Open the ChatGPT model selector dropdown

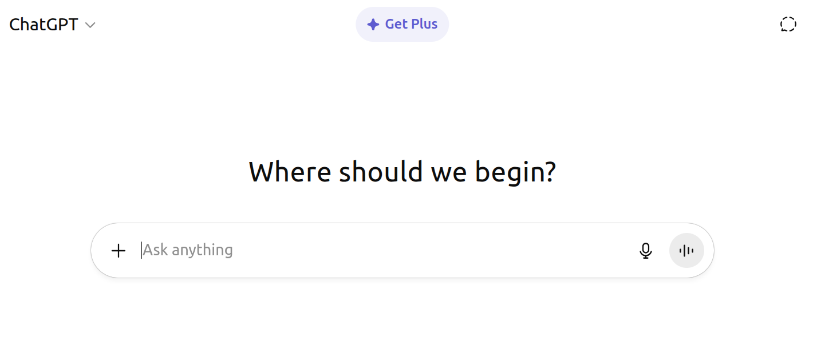(x=52, y=25)
